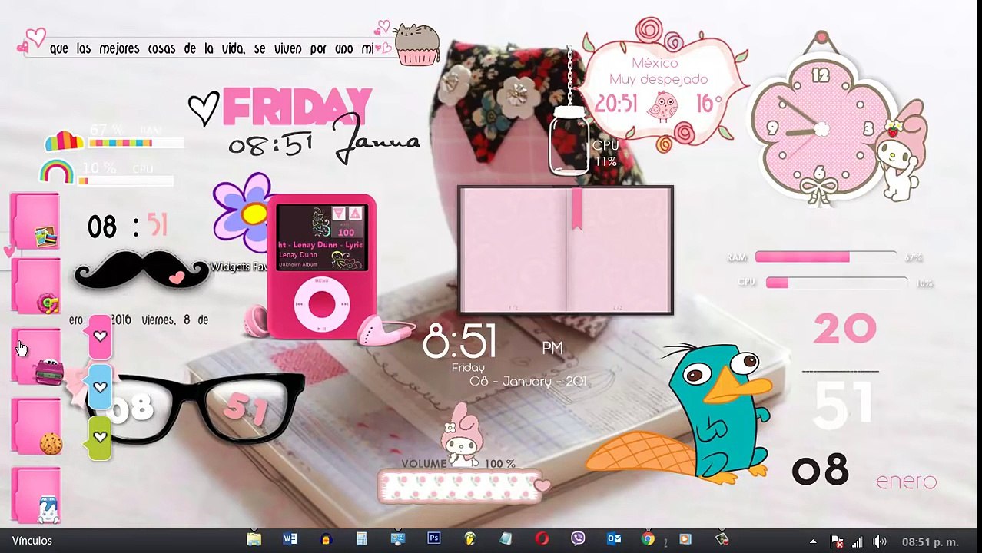982x553 pixels.
Task: Open the pink folder with cookie icon
Action: 35,426
